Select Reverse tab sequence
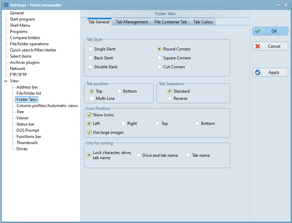This screenshot has height=223, width=292. tap(170, 98)
